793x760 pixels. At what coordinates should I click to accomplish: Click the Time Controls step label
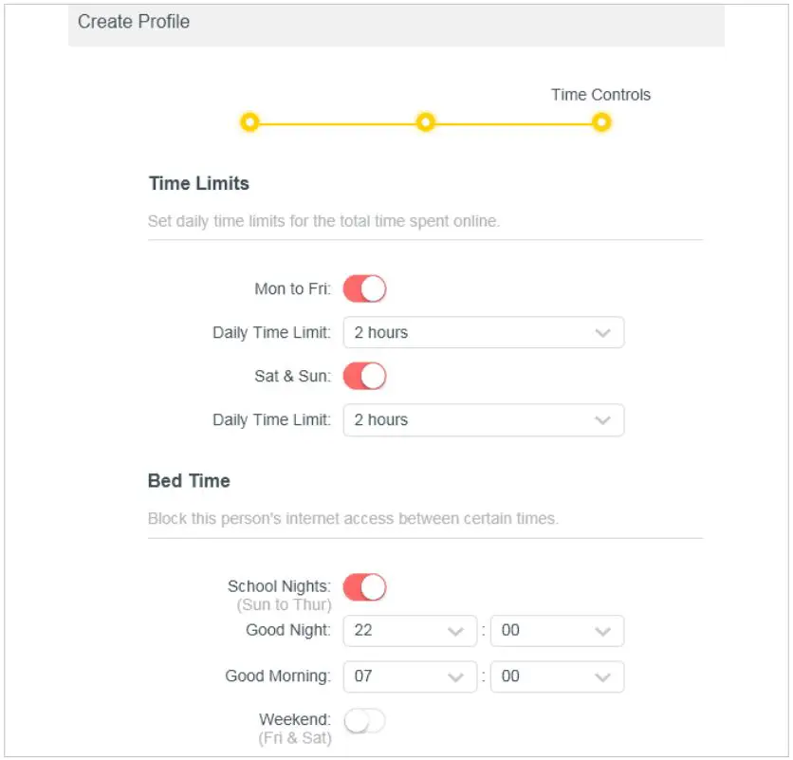coord(600,95)
